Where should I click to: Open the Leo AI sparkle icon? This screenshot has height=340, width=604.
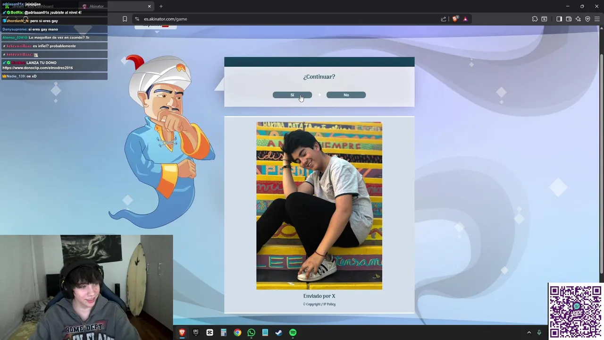578,19
